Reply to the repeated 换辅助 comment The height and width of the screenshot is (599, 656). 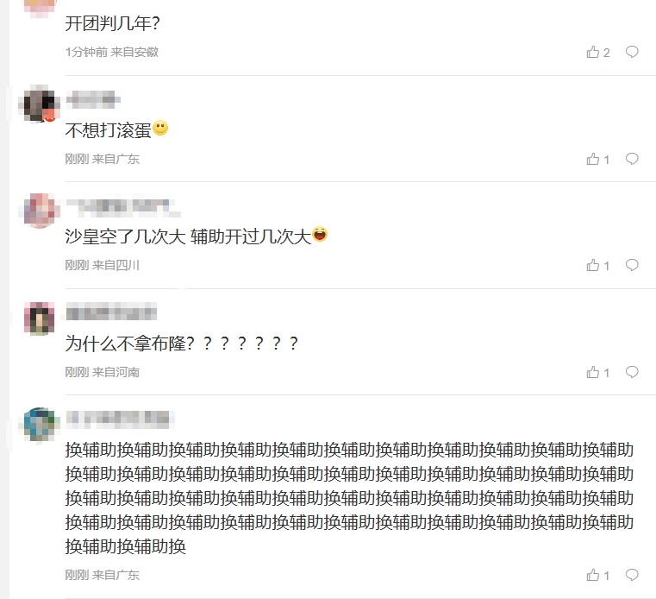click(632, 575)
